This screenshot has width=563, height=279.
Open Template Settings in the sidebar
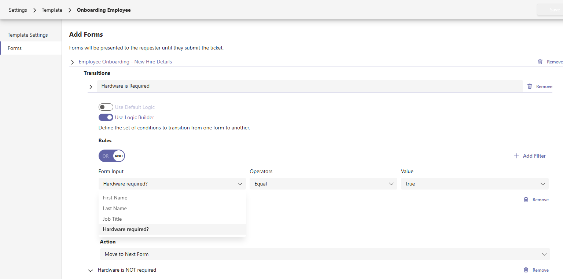[28, 35]
